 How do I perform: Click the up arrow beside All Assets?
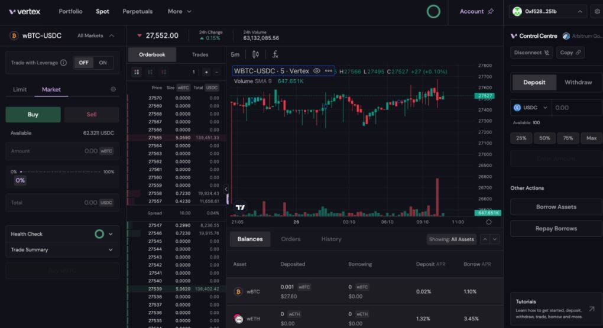[x=485, y=239]
